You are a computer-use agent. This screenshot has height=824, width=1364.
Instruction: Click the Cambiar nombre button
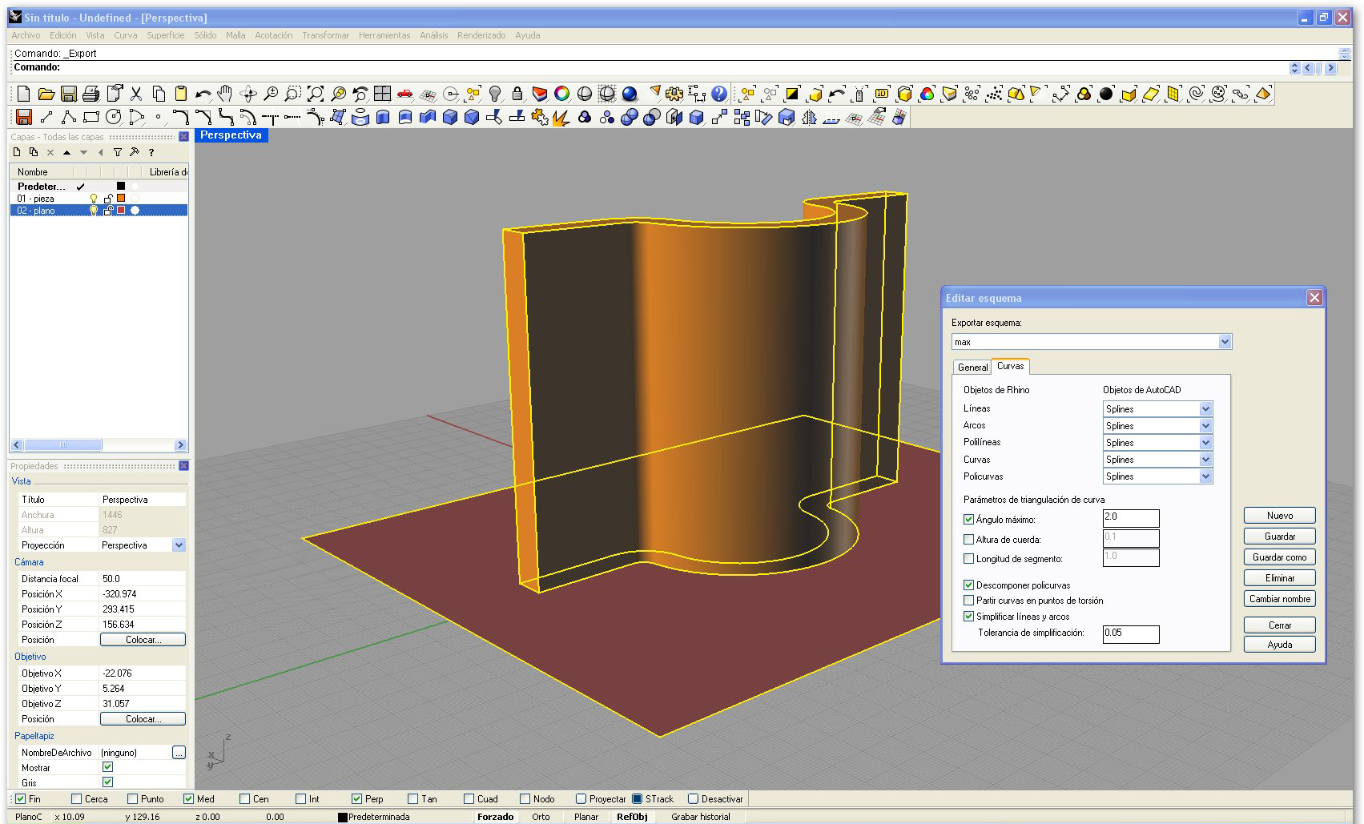(x=1279, y=599)
